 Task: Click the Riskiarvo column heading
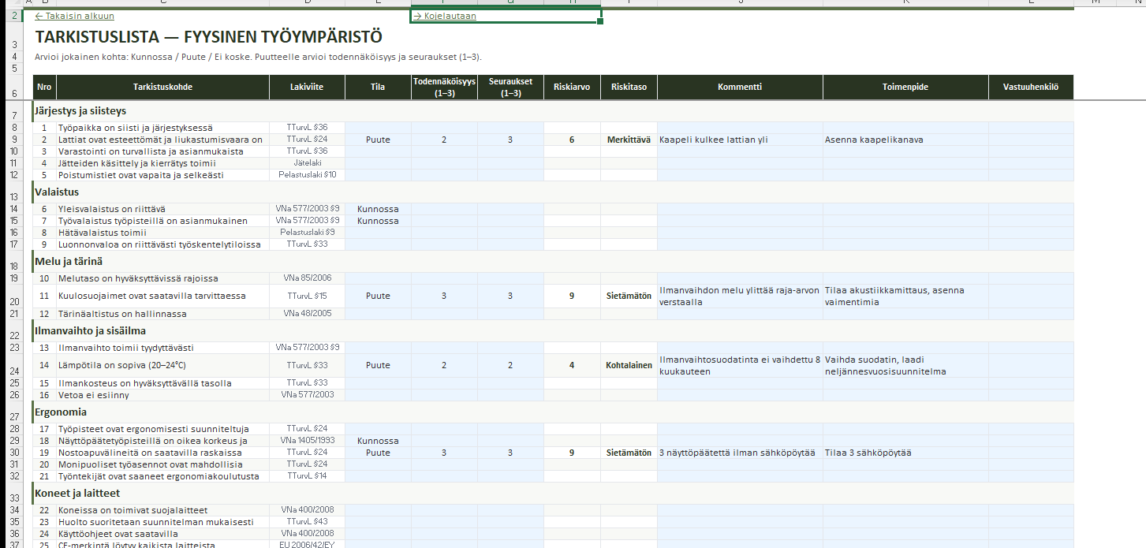pyautogui.click(x=572, y=87)
